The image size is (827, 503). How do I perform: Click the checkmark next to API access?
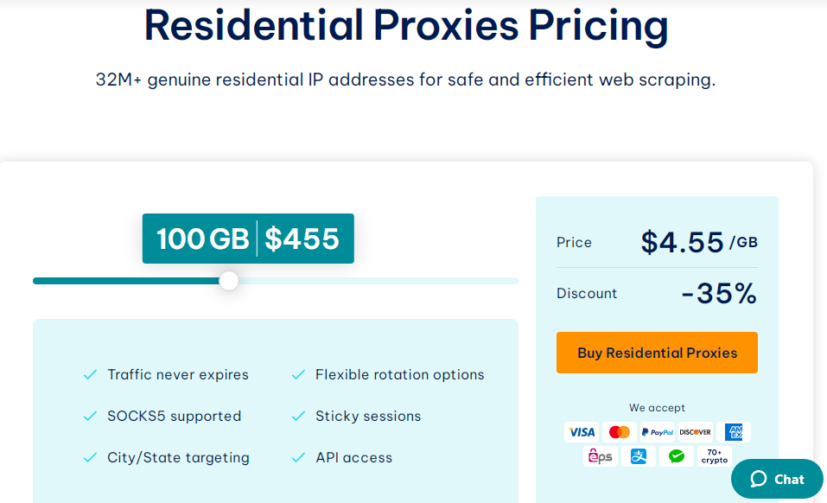(298, 457)
